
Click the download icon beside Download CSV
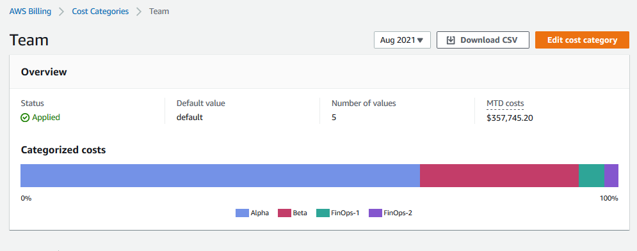point(450,40)
